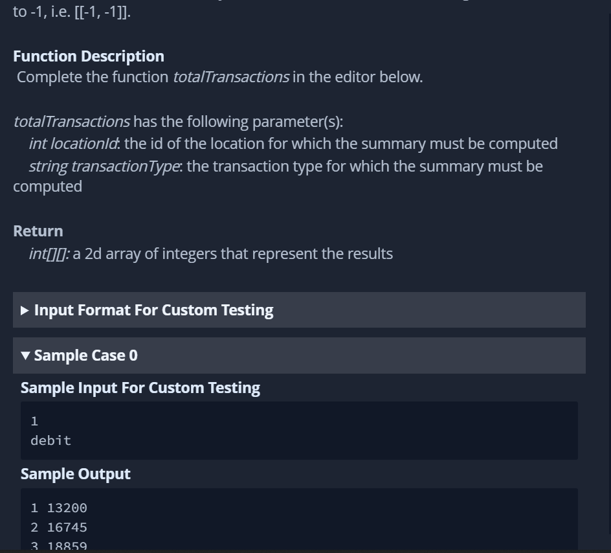The width and height of the screenshot is (611, 553).
Task: Click the '2 16745' sample output line
Action: point(58,528)
